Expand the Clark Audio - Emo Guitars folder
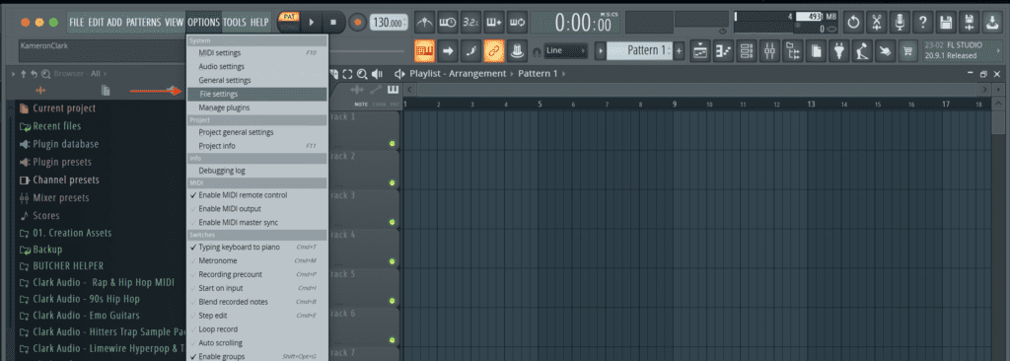The image size is (1010, 361). [x=88, y=316]
